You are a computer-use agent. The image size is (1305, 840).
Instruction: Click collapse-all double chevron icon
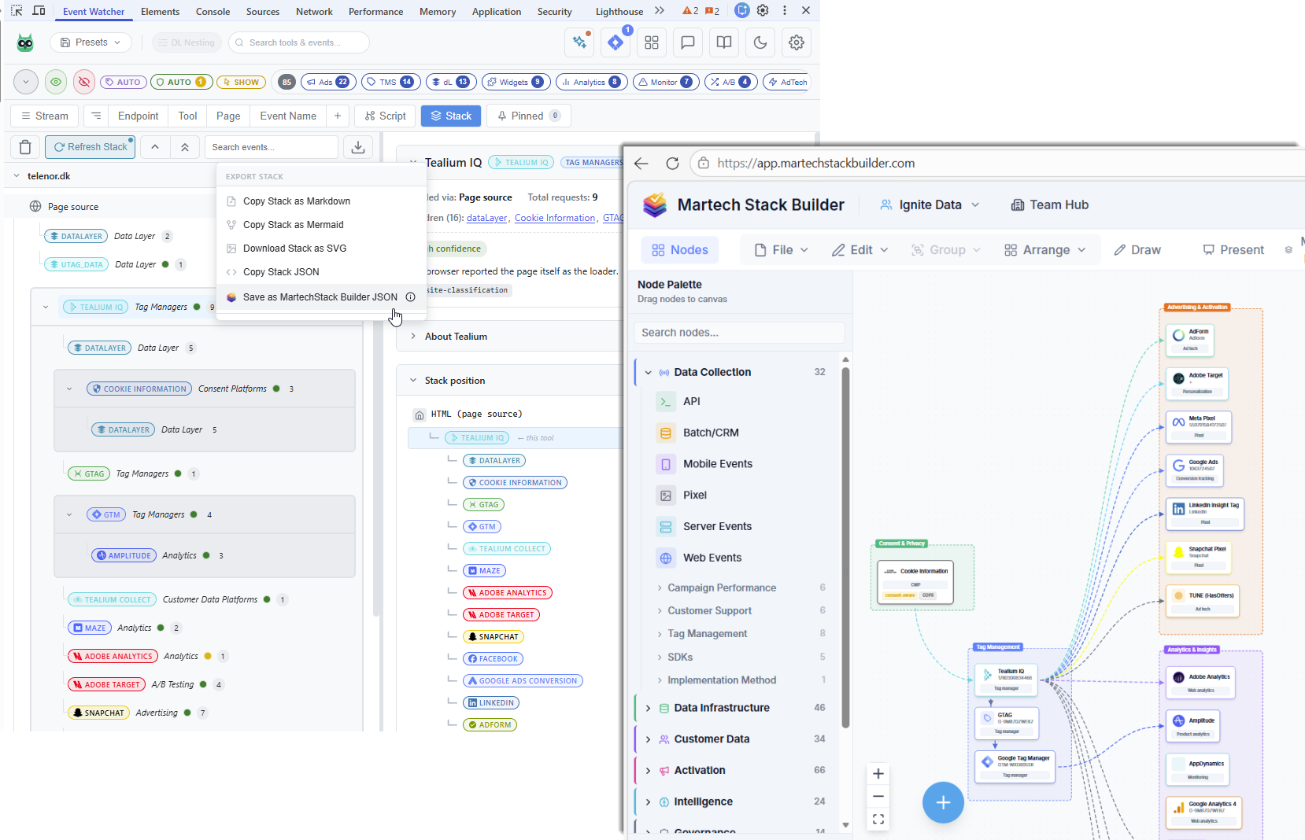tap(185, 147)
